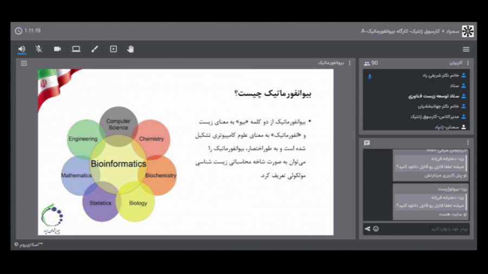Image resolution: width=488 pixels, height=274 pixels.
Task: Start screen sharing with the laptop icon
Action: point(76,49)
